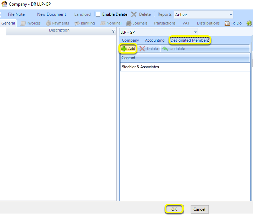This screenshot has height=216, width=253.
Task: Open the Banking tab icon
Action: 77,23
